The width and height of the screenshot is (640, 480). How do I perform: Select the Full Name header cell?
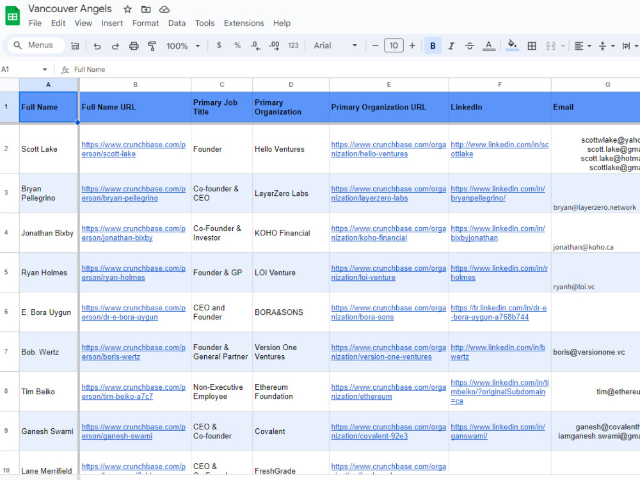point(48,107)
